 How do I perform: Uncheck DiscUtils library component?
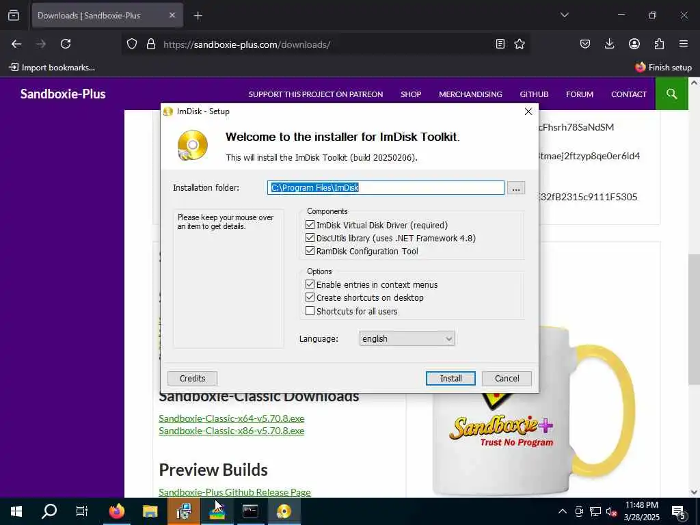[310, 237]
